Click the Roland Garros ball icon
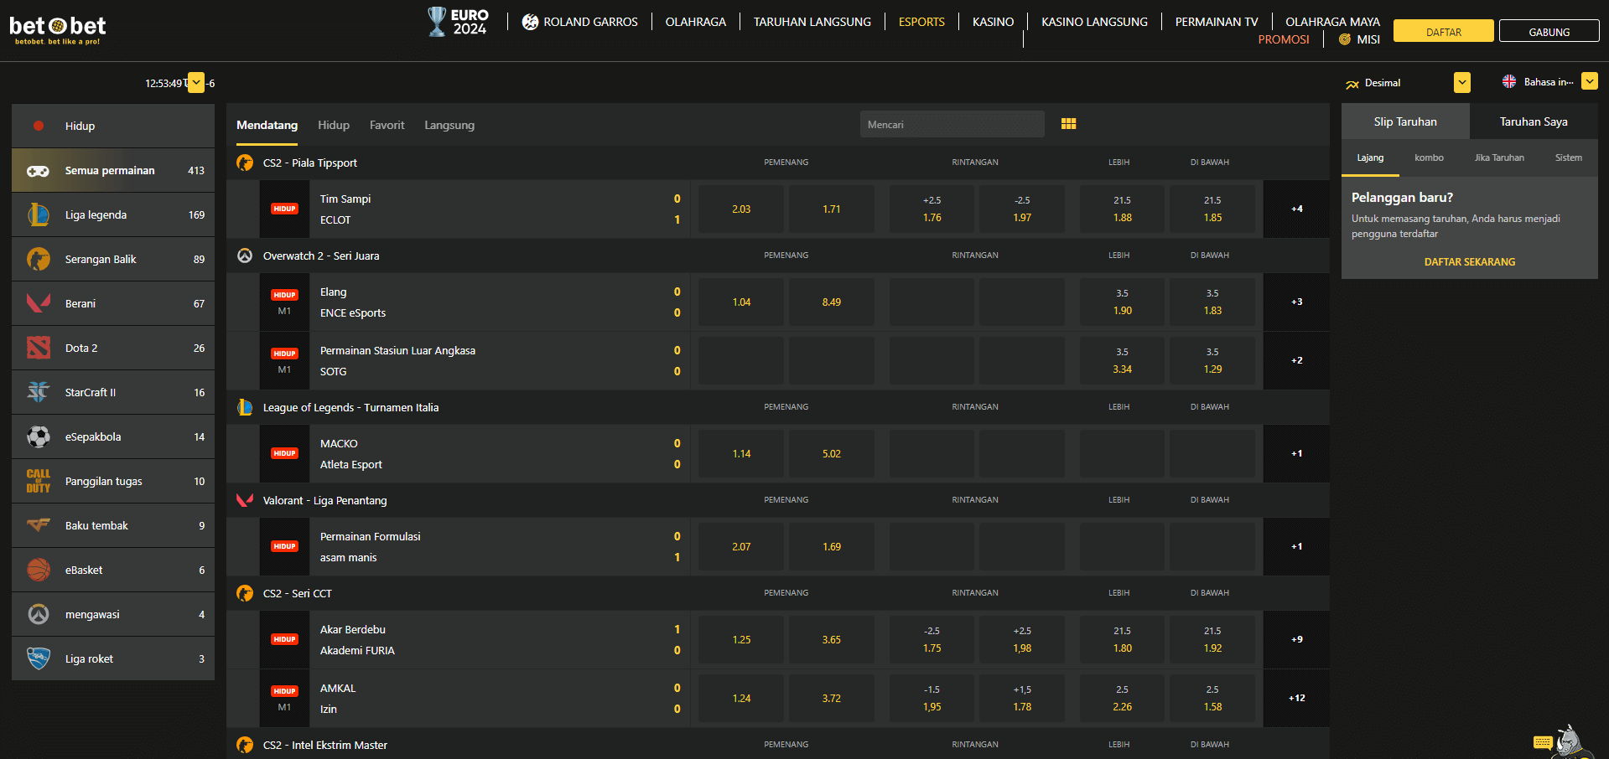The width and height of the screenshot is (1609, 759). pos(530,22)
